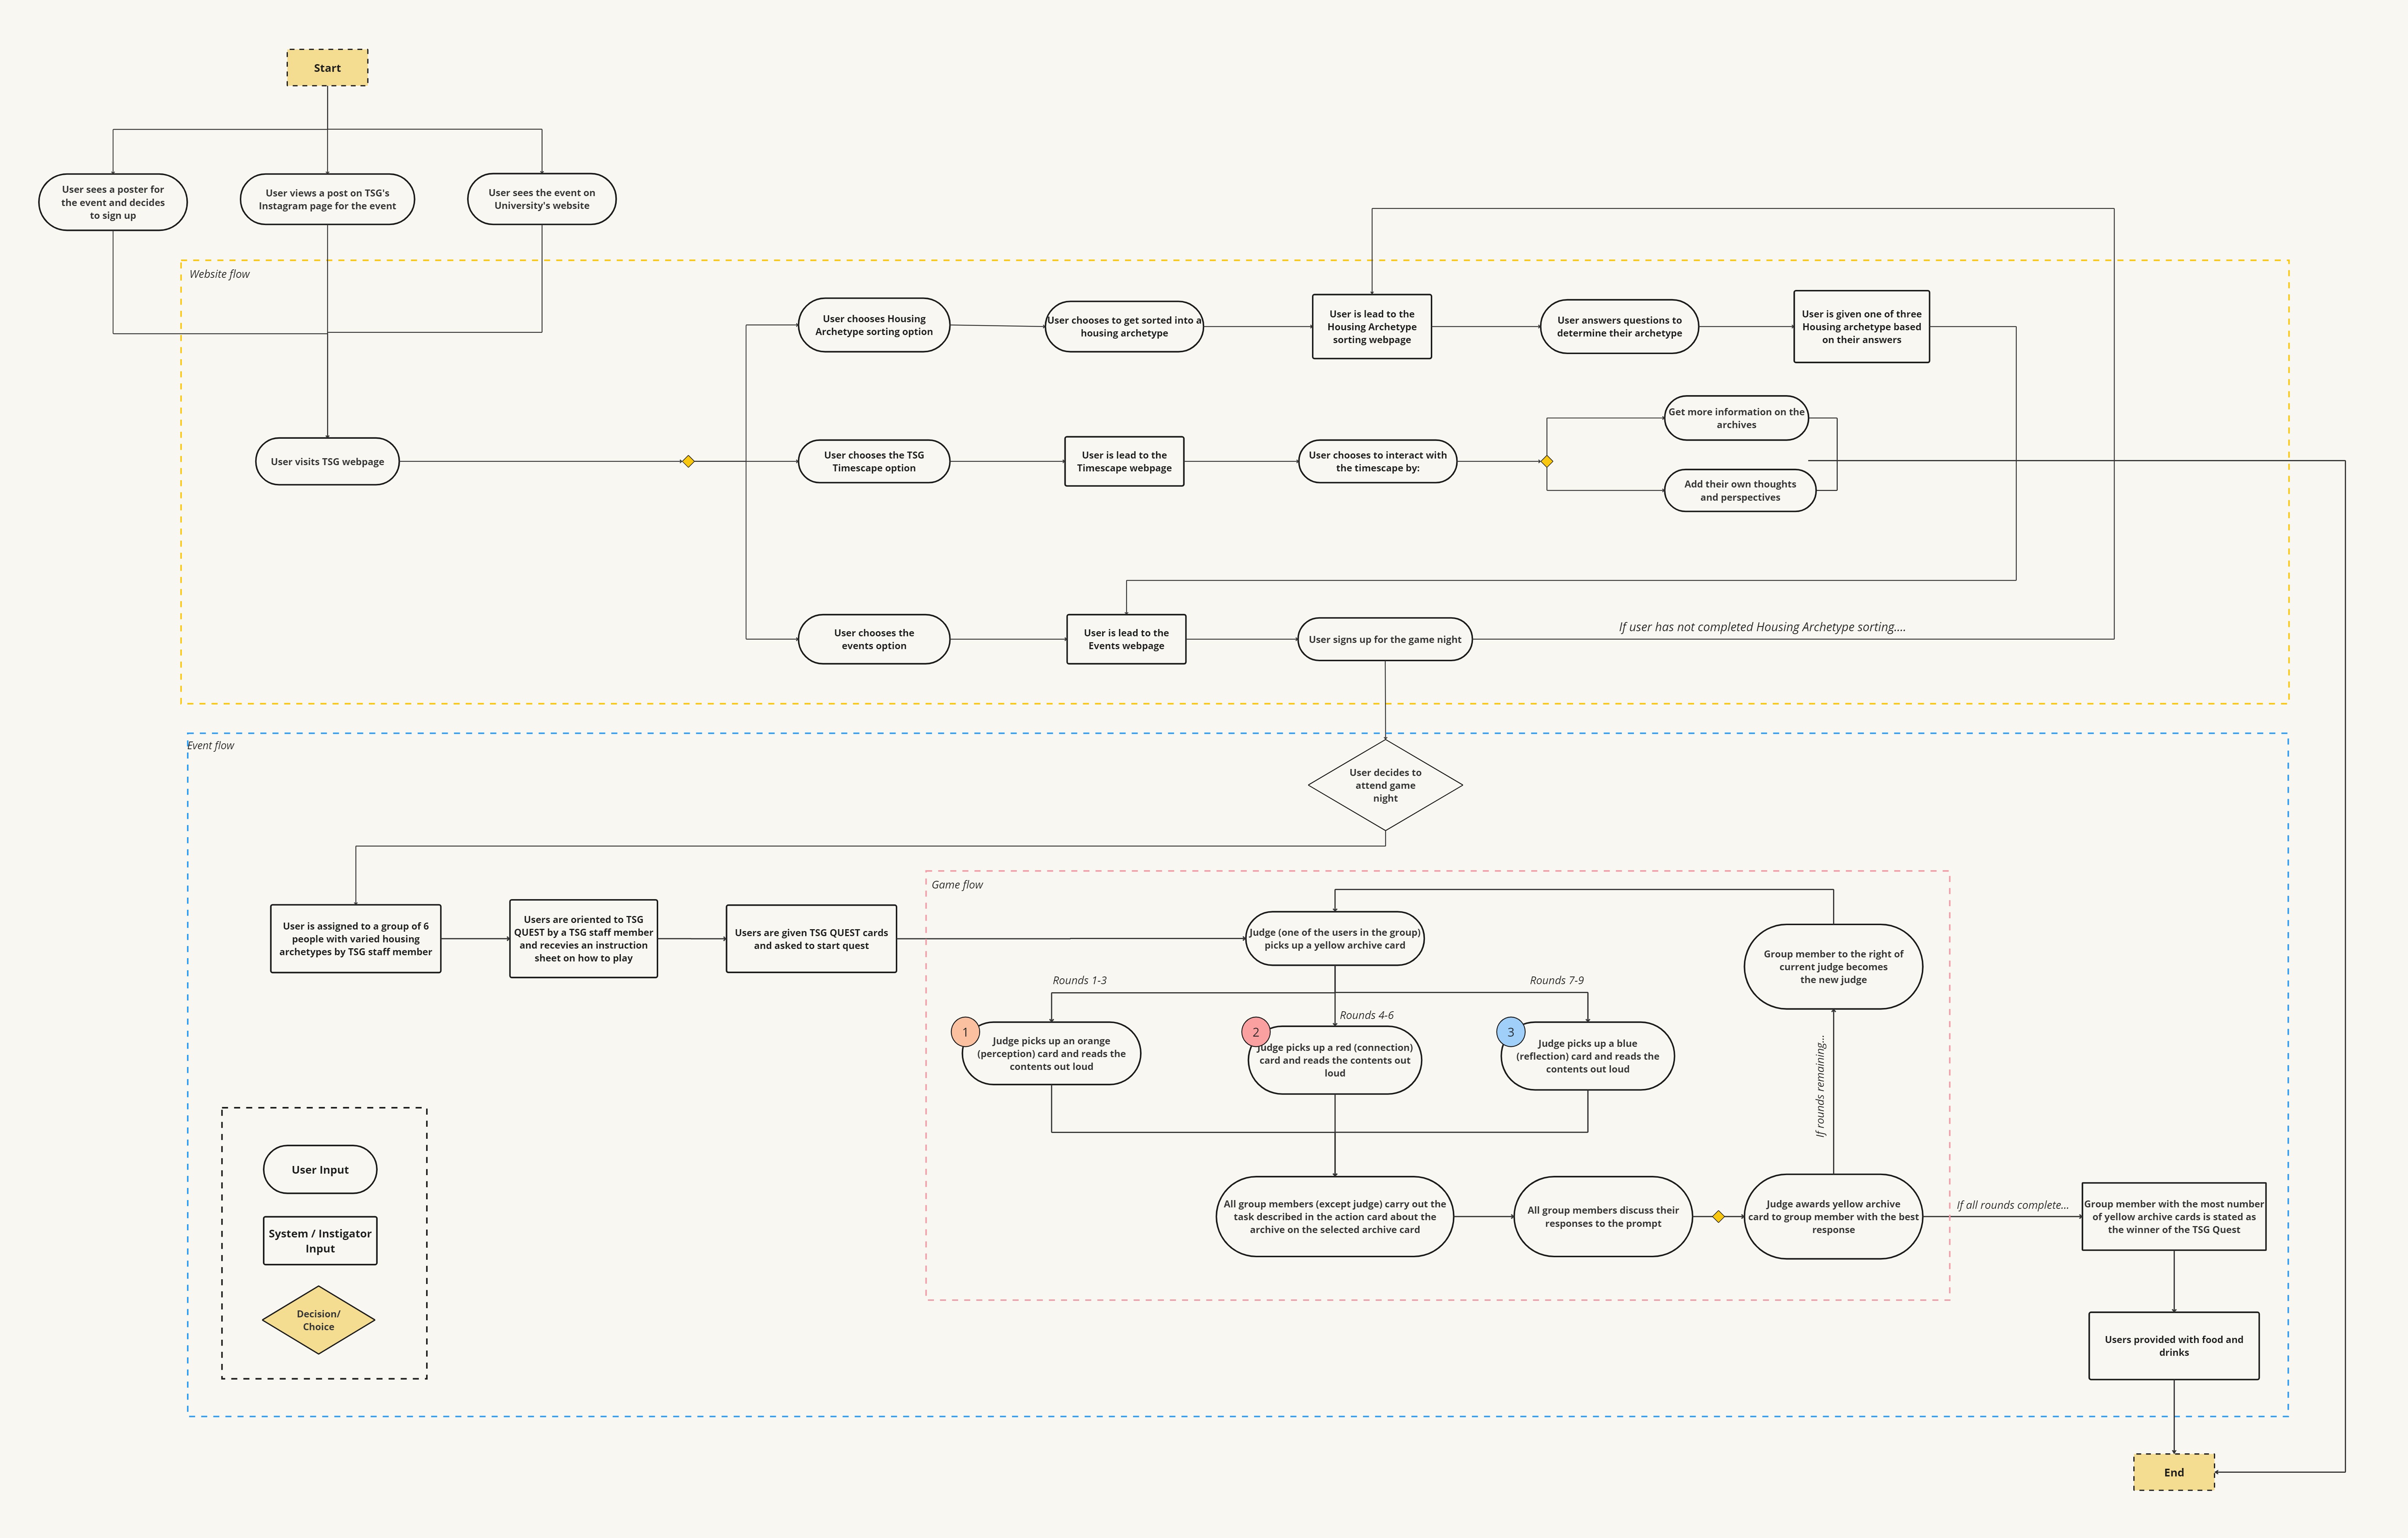
Task: Select 'User chooses to get sorted' node
Action: click(1124, 327)
